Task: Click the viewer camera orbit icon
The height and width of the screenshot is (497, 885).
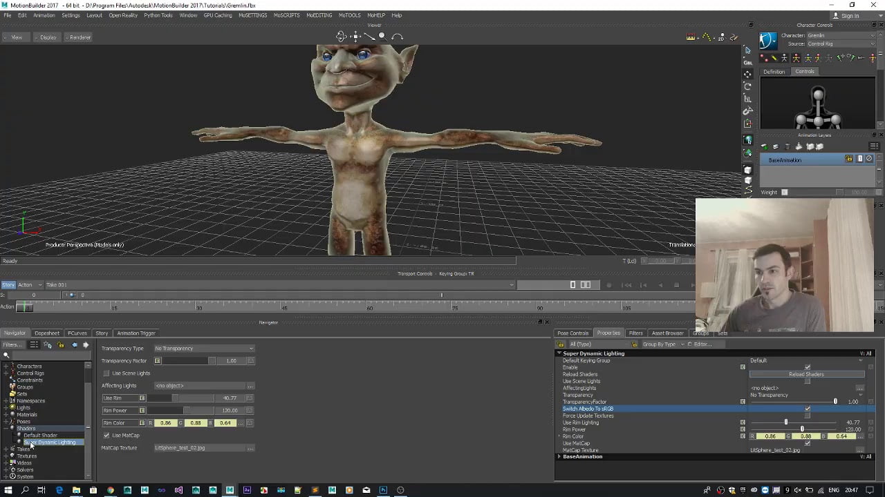Action: coord(341,36)
